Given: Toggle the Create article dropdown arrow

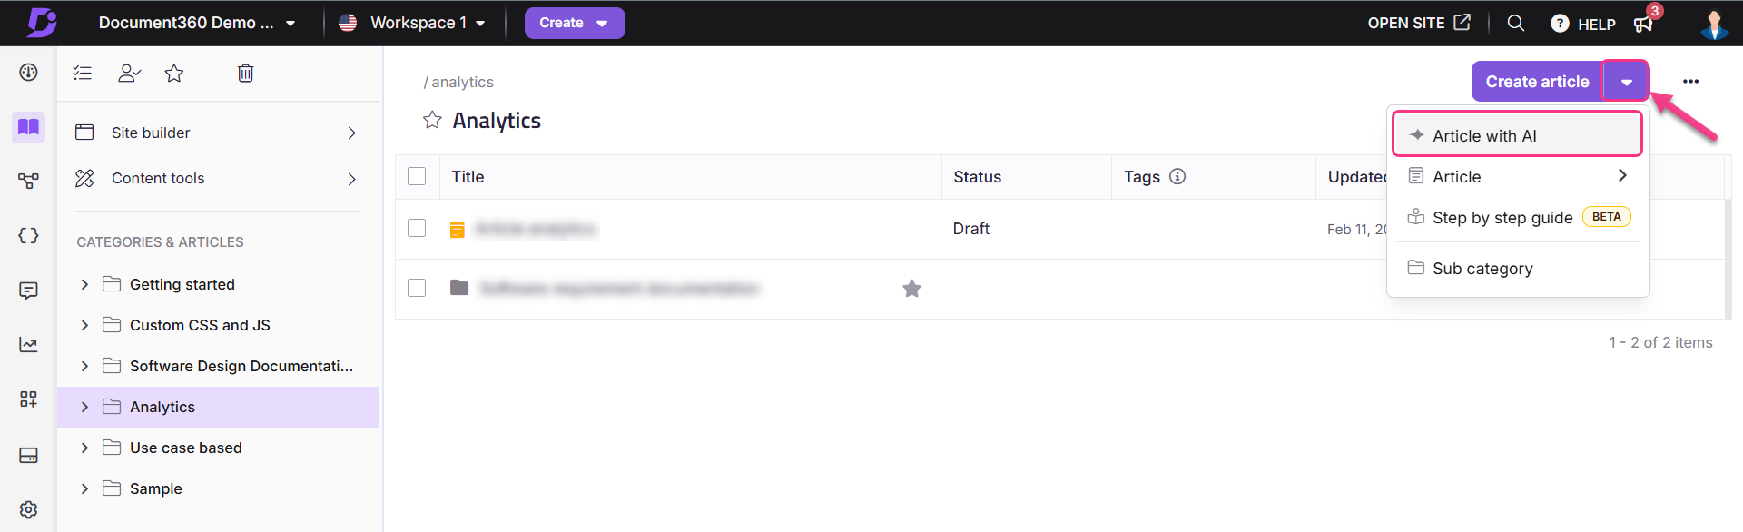Looking at the screenshot, I should click(1626, 82).
